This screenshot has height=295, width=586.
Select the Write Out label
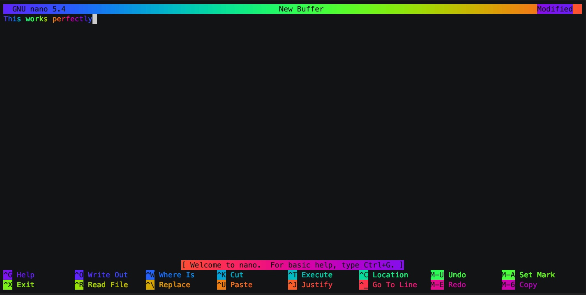108,275
